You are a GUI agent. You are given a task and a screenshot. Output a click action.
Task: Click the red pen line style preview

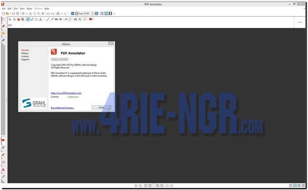tap(300, 22)
